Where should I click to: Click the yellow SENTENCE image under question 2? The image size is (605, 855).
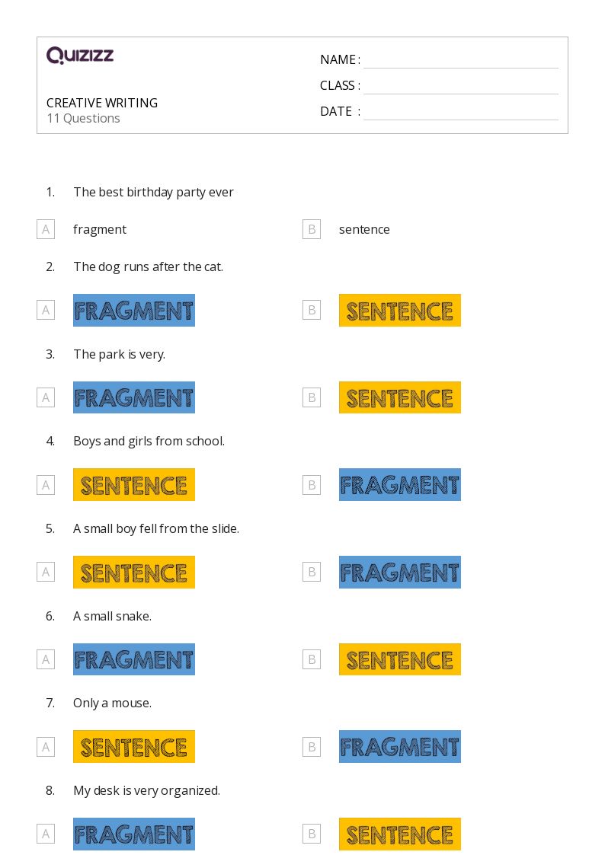point(400,311)
